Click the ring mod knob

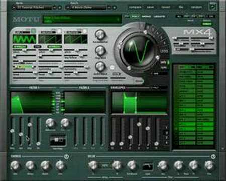100,51
